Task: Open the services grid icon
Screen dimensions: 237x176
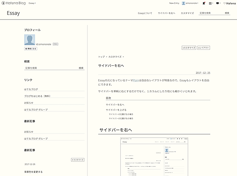Action: 211,3
